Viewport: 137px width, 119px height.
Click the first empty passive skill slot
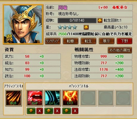88,98
